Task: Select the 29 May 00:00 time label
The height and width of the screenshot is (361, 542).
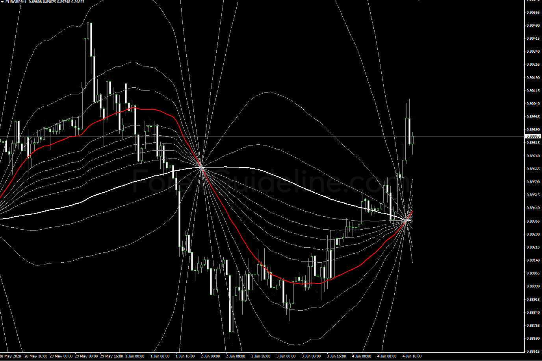Action: point(61,356)
